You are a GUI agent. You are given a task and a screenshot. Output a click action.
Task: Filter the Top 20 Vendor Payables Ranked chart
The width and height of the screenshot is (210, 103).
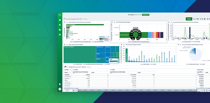(x=122, y=45)
